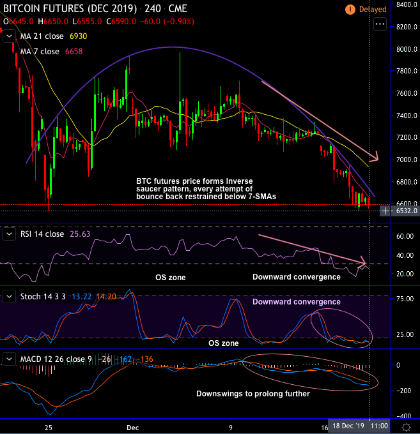Viewport: 420px width, 434px height.
Task: Click the RSI axis value 40.00
Action: coord(405,255)
